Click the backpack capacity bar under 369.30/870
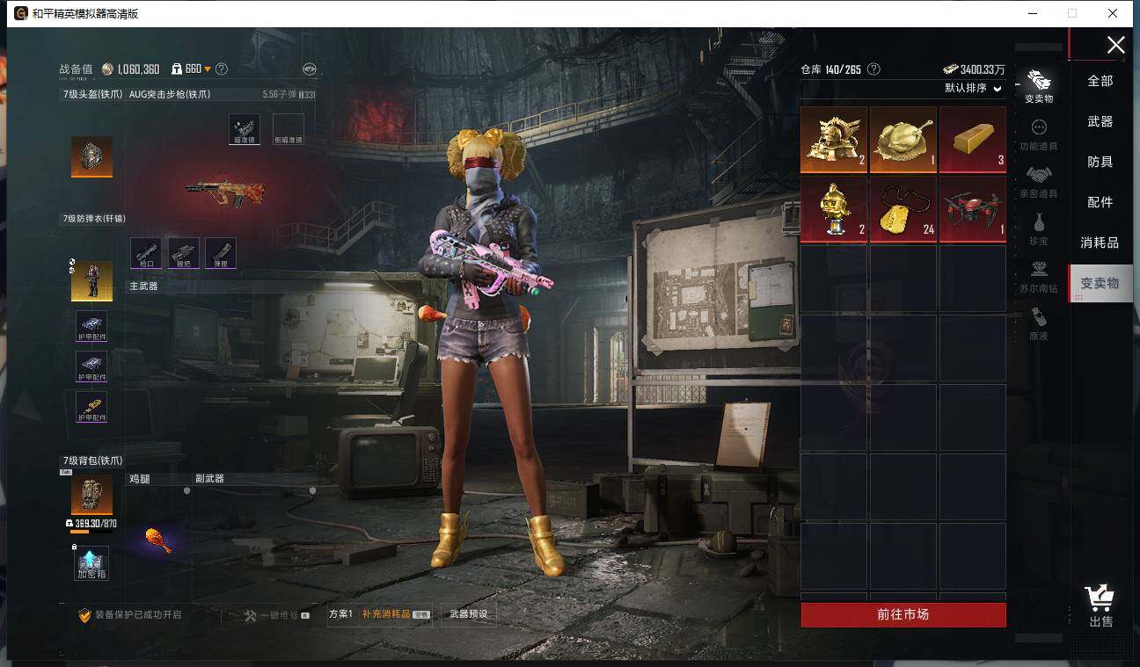The height and width of the screenshot is (667, 1140). click(91, 531)
